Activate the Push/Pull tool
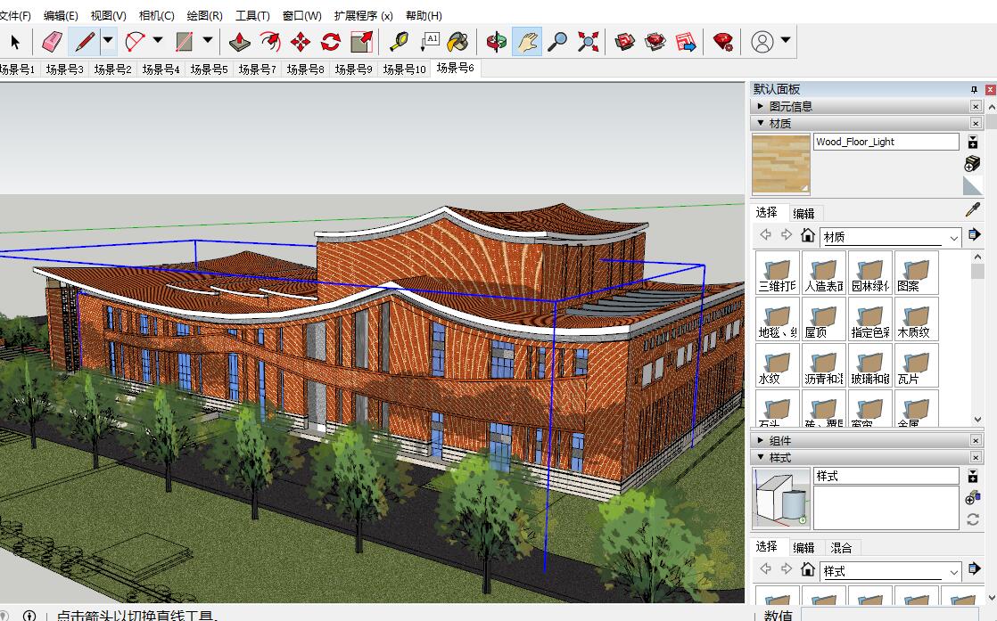Screen dimensions: 997x621 239,41
